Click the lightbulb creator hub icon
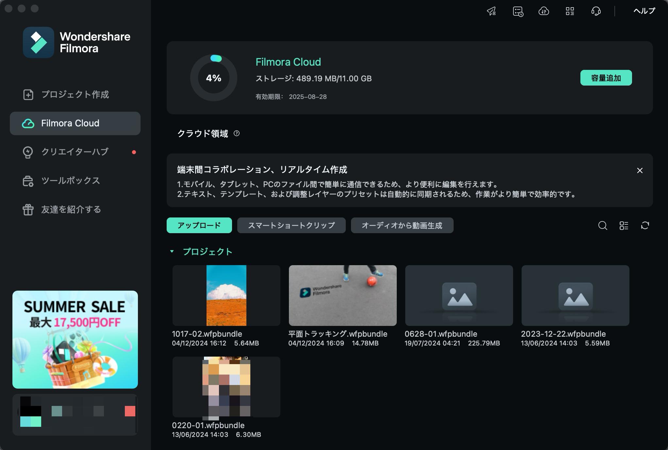Screen dimensions: 668x450 pyautogui.click(x=28, y=152)
